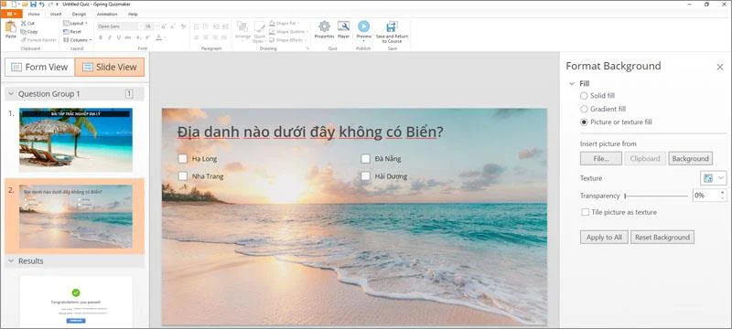Click the File... button
Image resolution: width=732 pixels, height=329 pixels.
601,158
